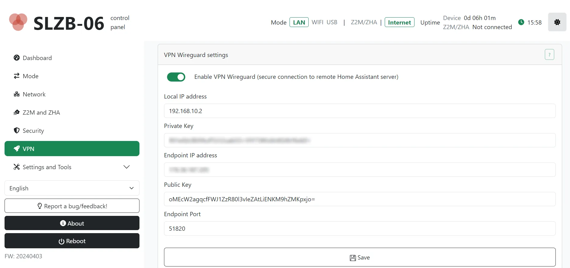Open the English language dropdown

tap(72, 188)
